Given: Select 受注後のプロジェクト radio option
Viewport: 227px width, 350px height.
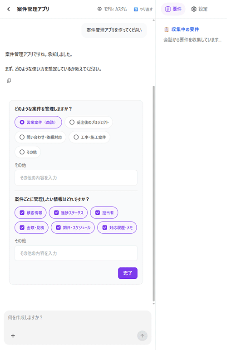Looking at the screenshot, I should pos(89,122).
